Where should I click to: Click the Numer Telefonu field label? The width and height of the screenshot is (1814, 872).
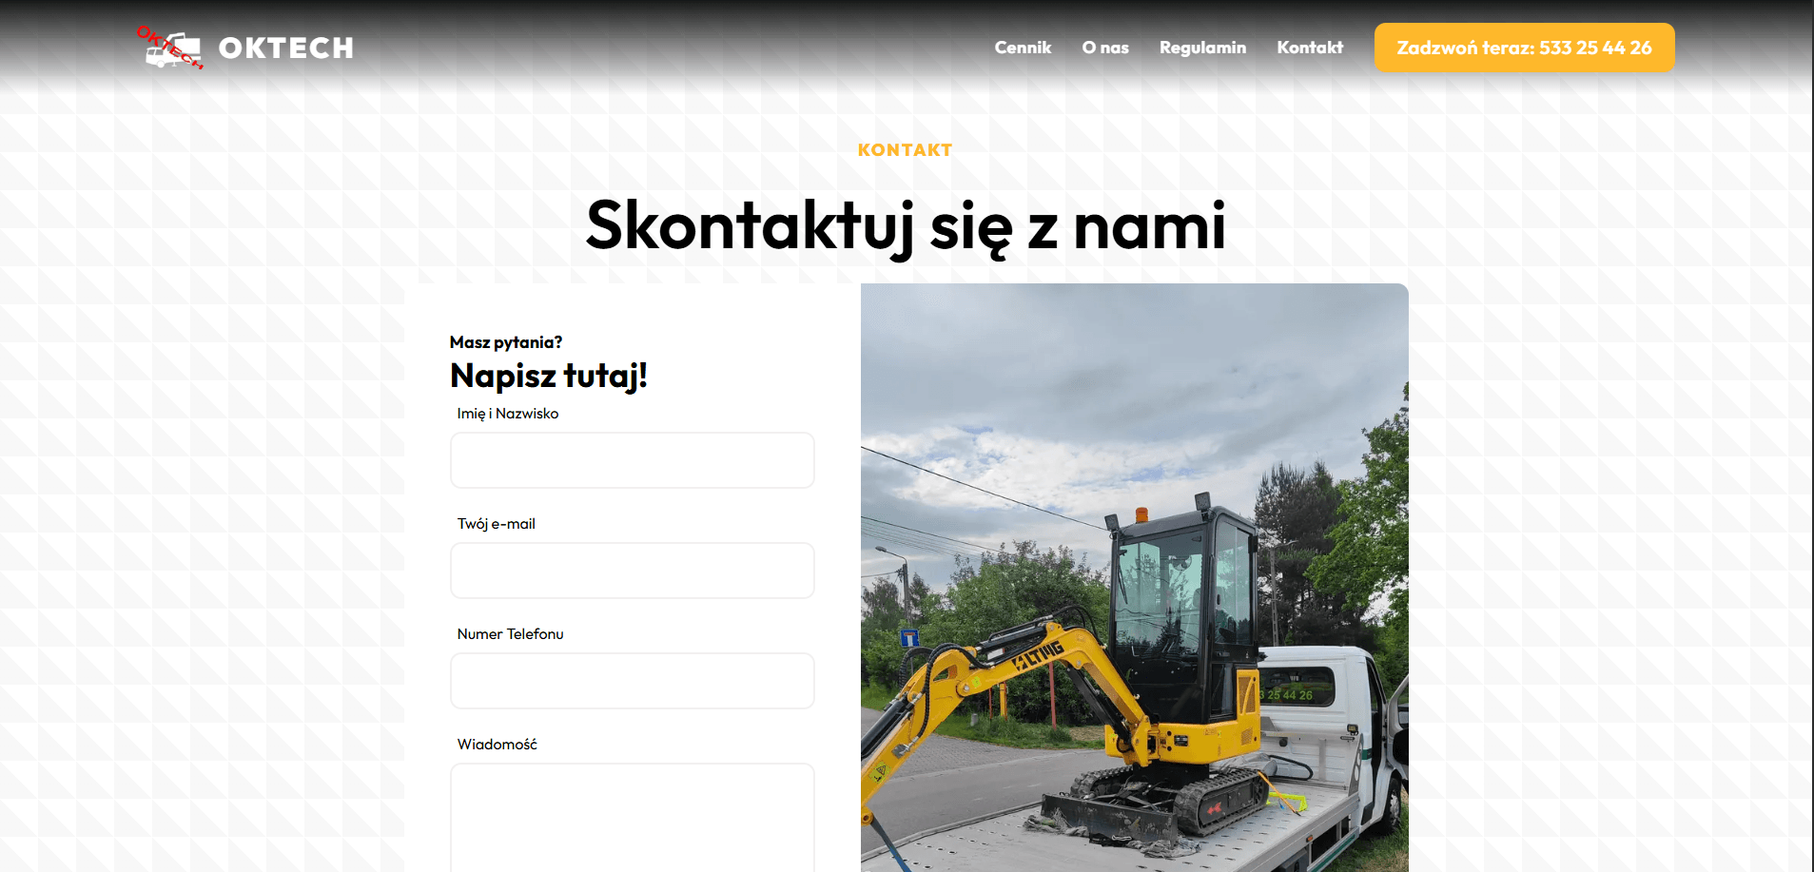(510, 634)
